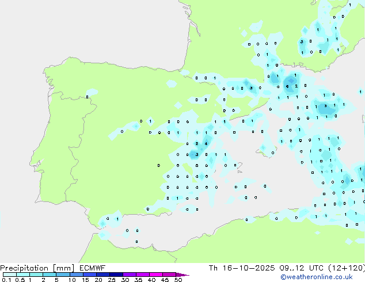Pick the 15–20 mm blue swatch
The width and height of the screenshot is (365, 282).
point(89,275)
